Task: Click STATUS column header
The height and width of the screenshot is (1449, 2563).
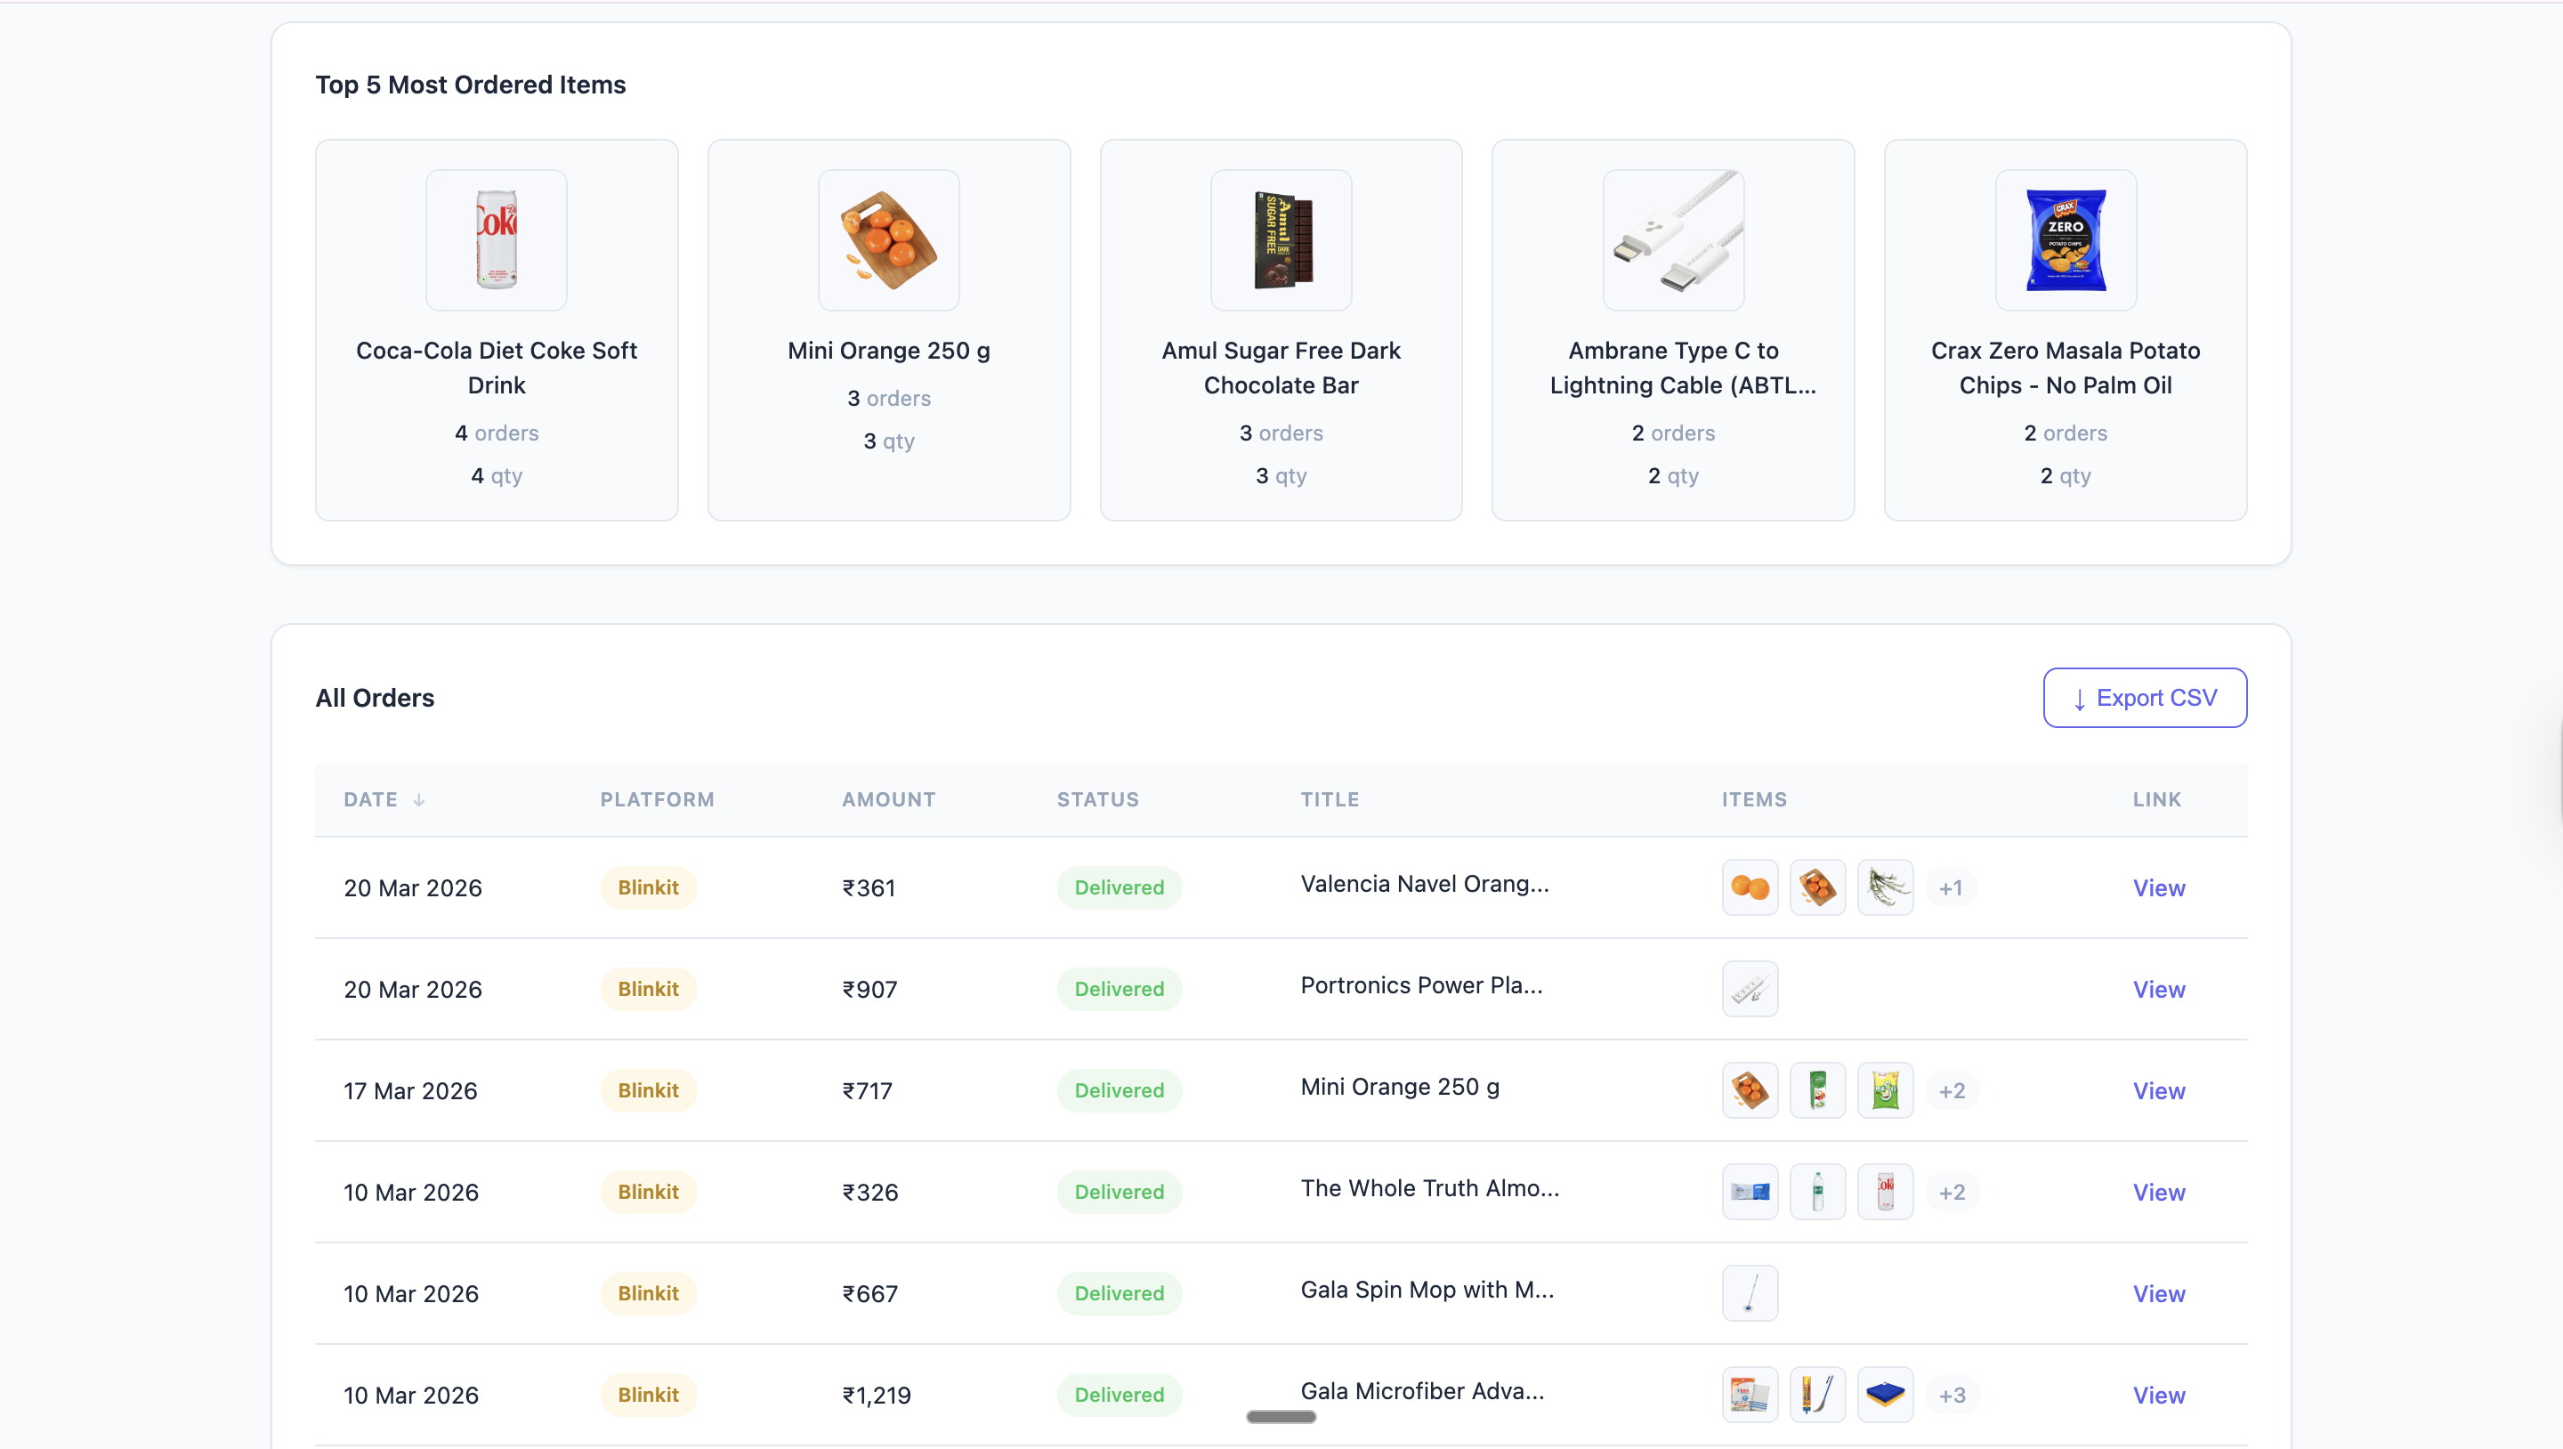Action: pyautogui.click(x=1097, y=800)
